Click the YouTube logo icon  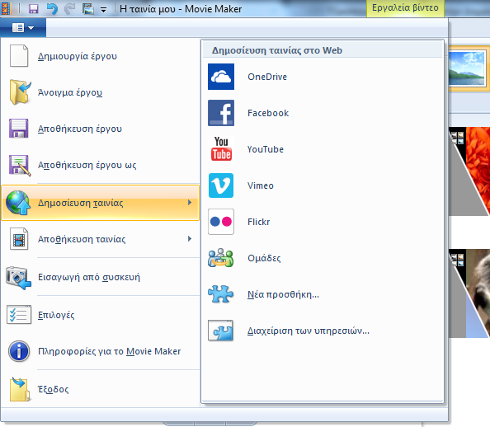tap(221, 148)
